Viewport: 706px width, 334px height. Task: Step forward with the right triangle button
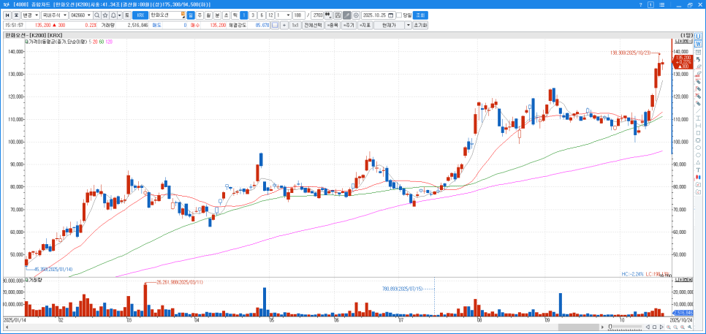(x=661, y=327)
